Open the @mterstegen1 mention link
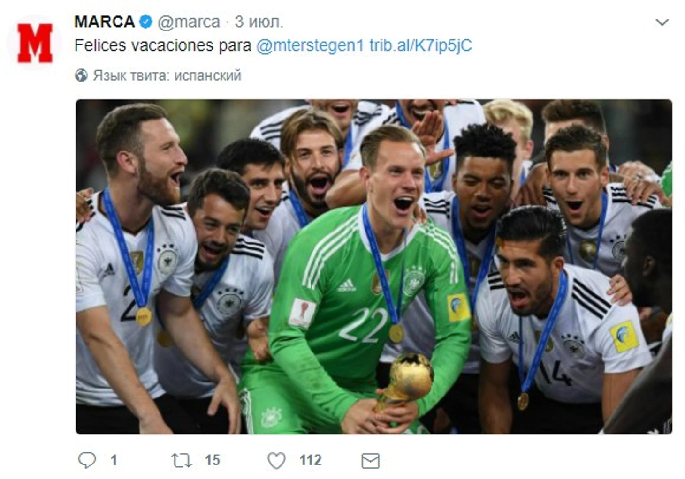The image size is (685, 479). click(x=310, y=45)
